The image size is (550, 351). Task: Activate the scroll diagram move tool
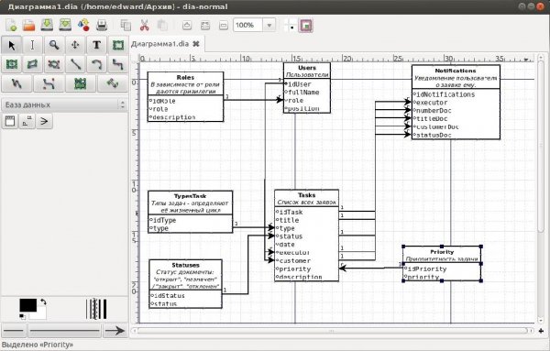75,45
